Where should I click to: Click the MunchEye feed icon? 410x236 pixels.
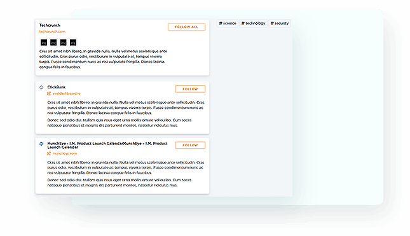(41, 144)
